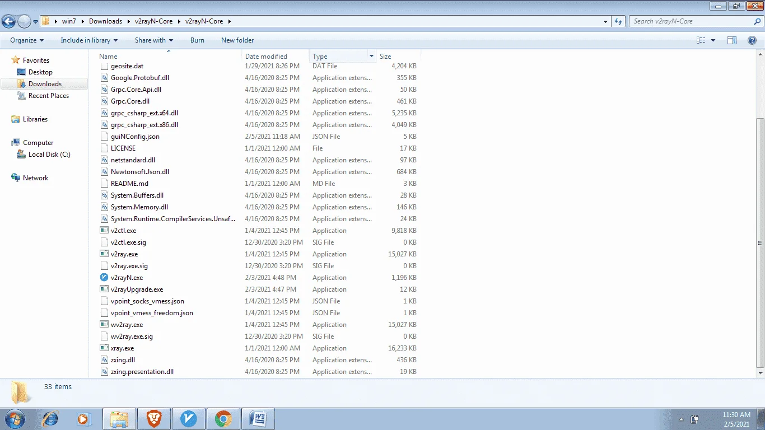Click the Forward navigation arrow

(x=24, y=22)
